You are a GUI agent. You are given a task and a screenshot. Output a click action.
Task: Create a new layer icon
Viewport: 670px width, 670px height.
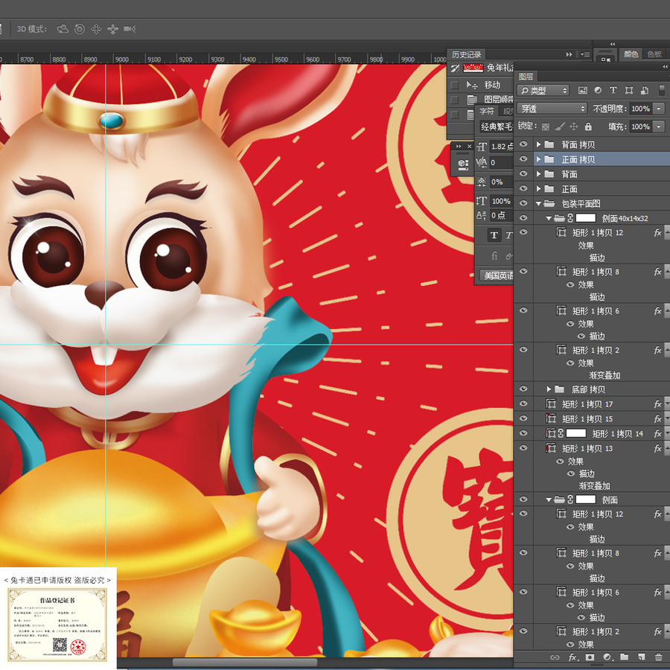coord(642,657)
